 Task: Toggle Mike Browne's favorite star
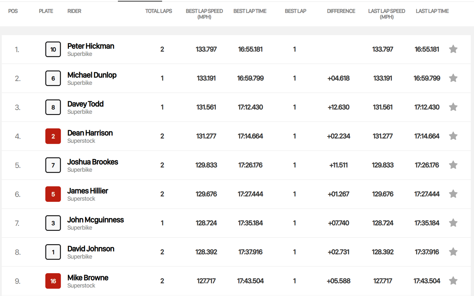[453, 281]
